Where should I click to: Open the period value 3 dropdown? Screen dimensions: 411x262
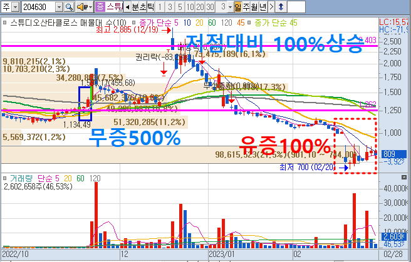point(230,7)
